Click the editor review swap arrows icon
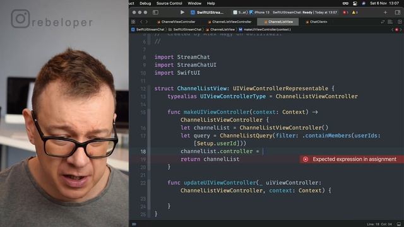 click(x=383, y=22)
